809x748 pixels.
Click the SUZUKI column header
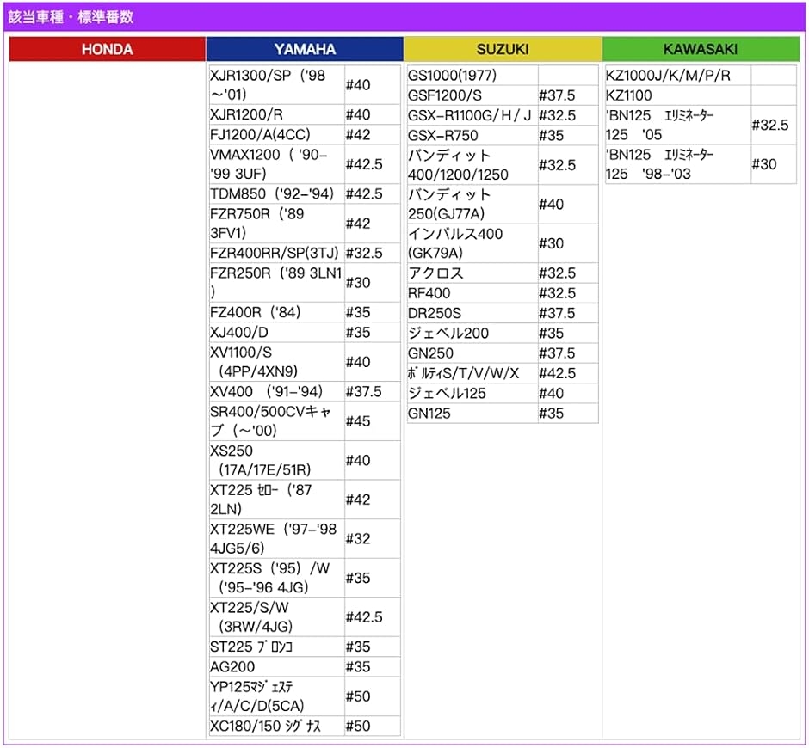(x=503, y=49)
